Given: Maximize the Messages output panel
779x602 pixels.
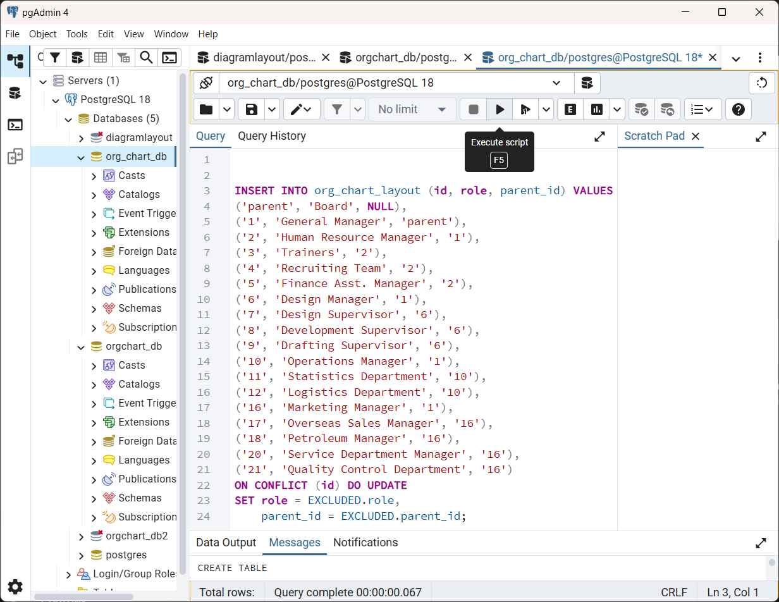Looking at the screenshot, I should (761, 543).
